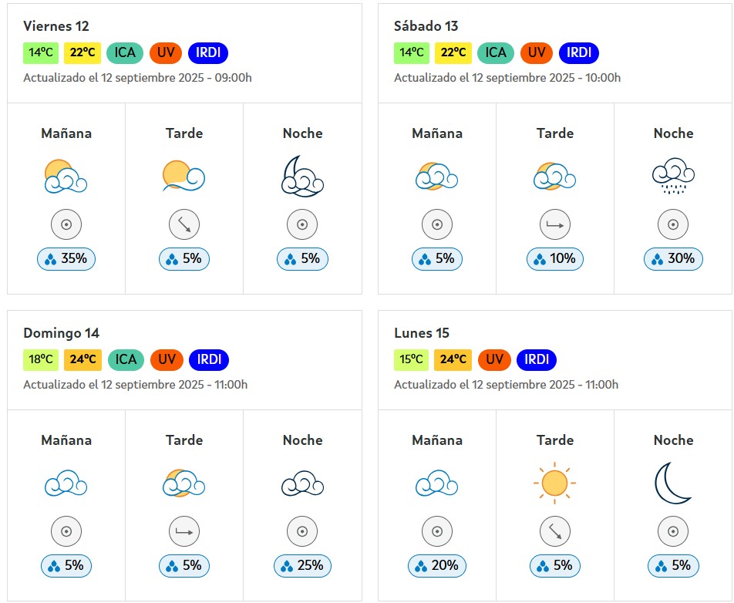Click the Domingo 14 afternoon wind arrow icon
This screenshot has width=734, height=603.
(x=184, y=531)
